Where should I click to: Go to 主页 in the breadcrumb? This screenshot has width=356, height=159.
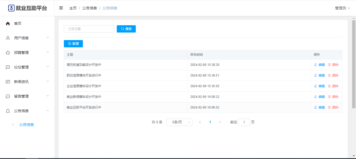click(x=73, y=8)
